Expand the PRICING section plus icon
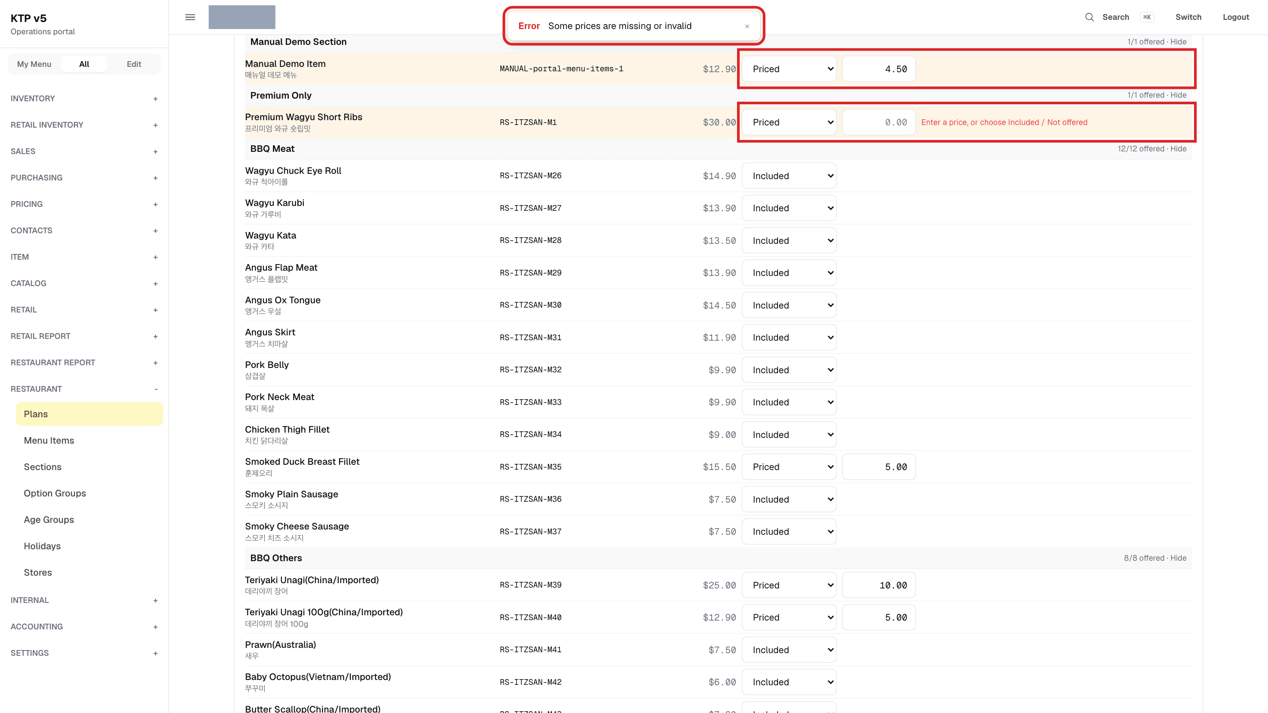 coord(155,204)
